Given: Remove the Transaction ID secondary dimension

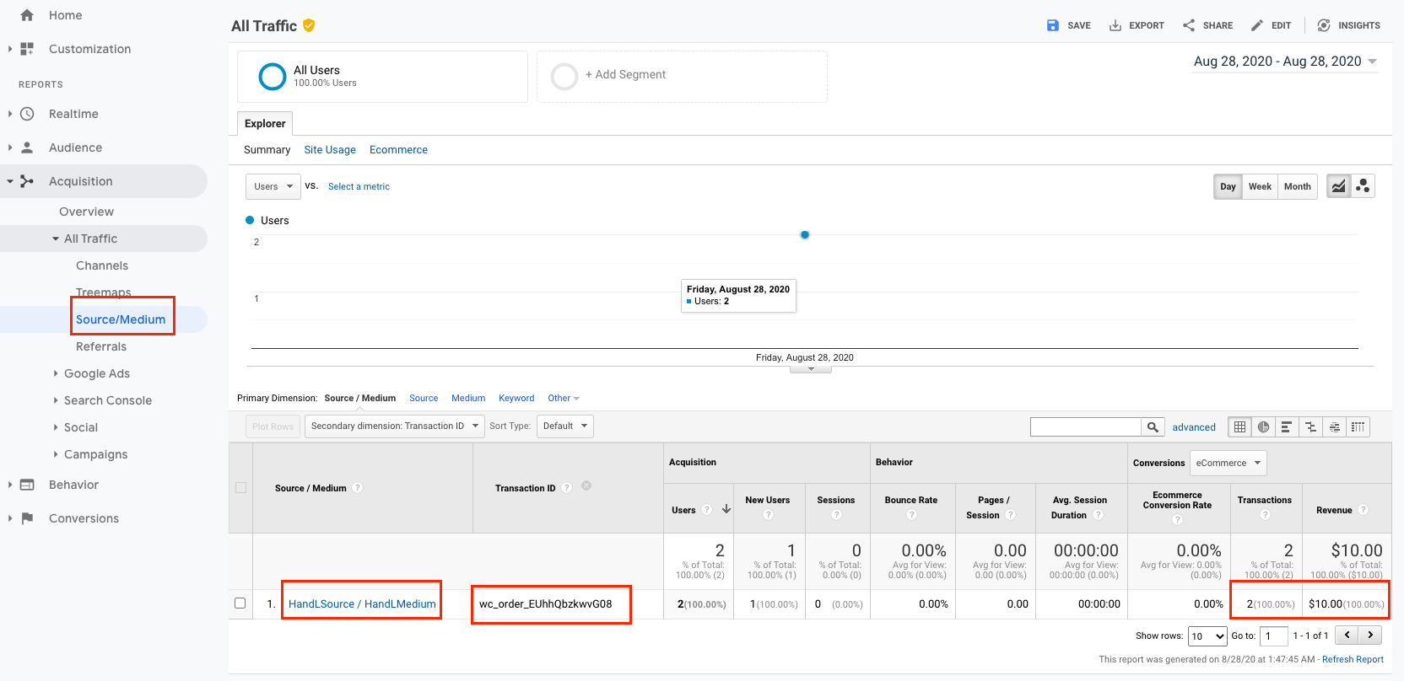Looking at the screenshot, I should [x=586, y=485].
